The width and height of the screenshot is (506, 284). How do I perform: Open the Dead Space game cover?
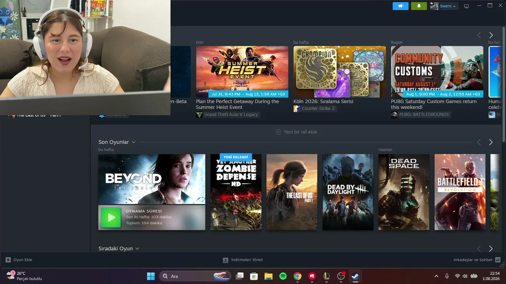tap(404, 192)
